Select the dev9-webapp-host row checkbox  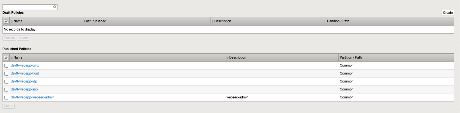pos(6,74)
